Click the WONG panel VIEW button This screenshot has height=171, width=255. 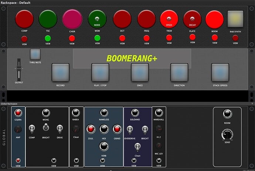point(54,161)
